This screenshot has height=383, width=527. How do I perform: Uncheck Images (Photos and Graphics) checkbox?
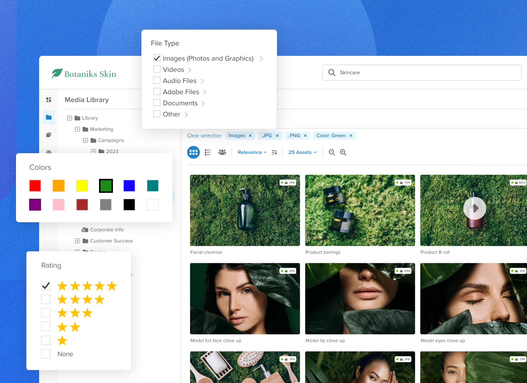tap(157, 58)
